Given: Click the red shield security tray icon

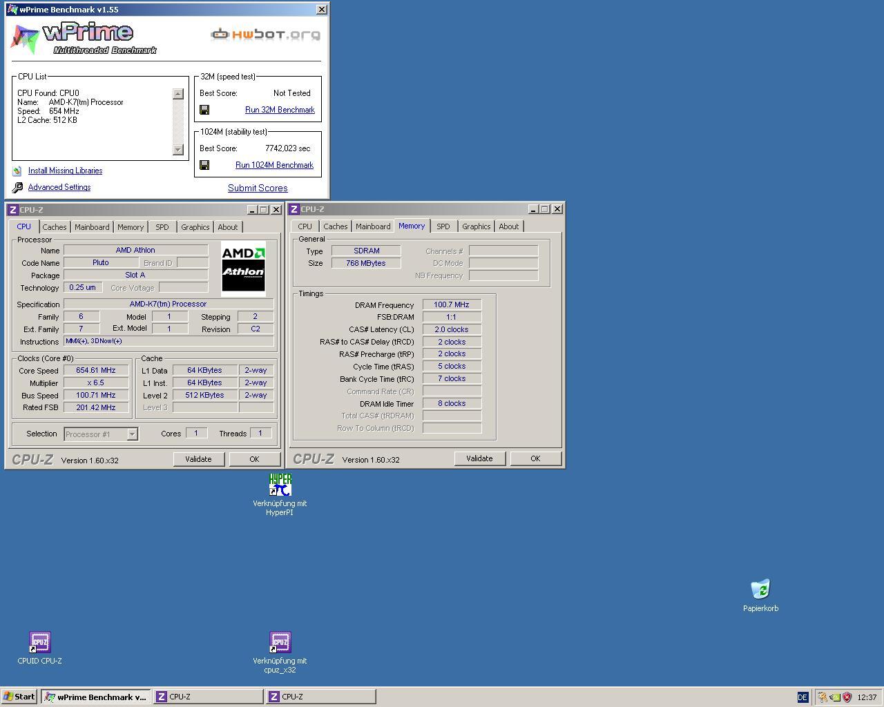Looking at the screenshot, I should coord(847,697).
